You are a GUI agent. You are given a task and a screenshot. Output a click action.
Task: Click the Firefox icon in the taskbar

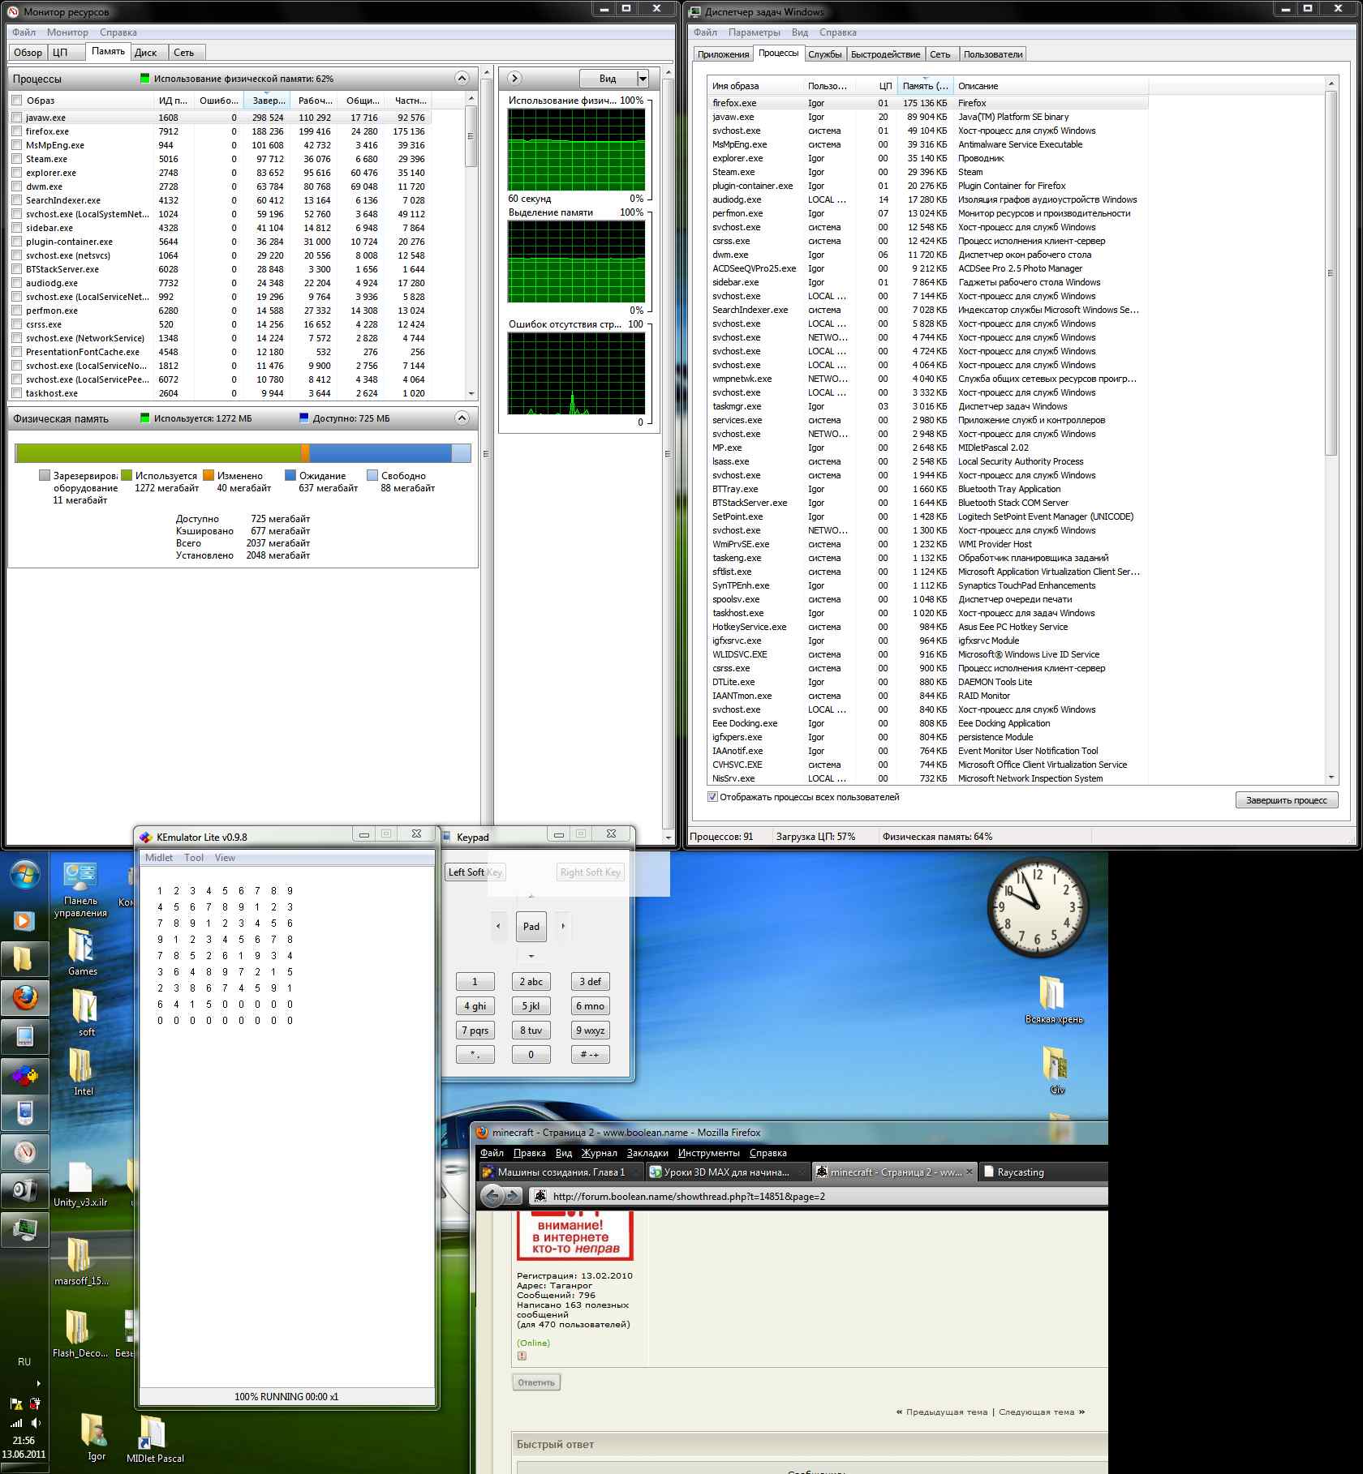click(x=24, y=999)
